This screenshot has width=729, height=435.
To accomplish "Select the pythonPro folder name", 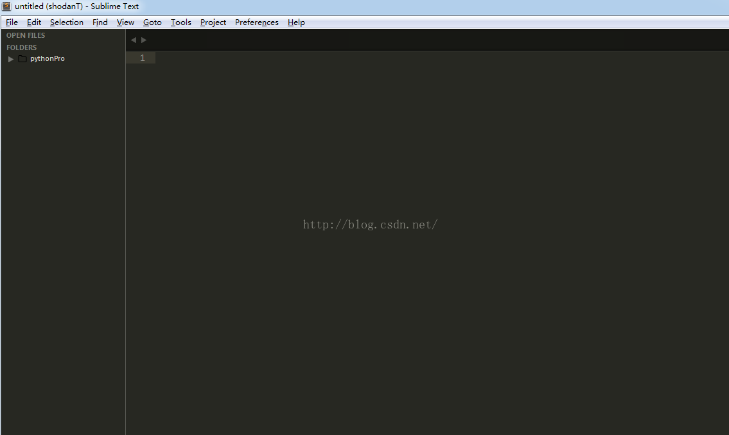I will 48,58.
